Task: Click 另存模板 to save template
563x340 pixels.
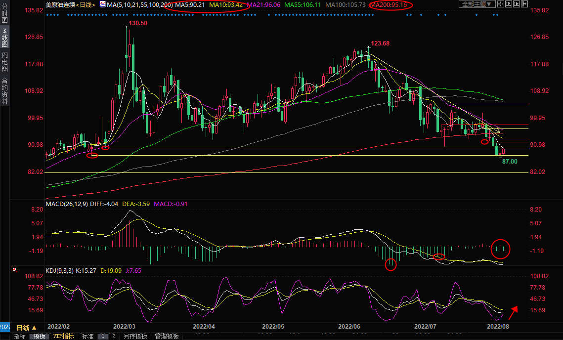Action: tap(135, 337)
